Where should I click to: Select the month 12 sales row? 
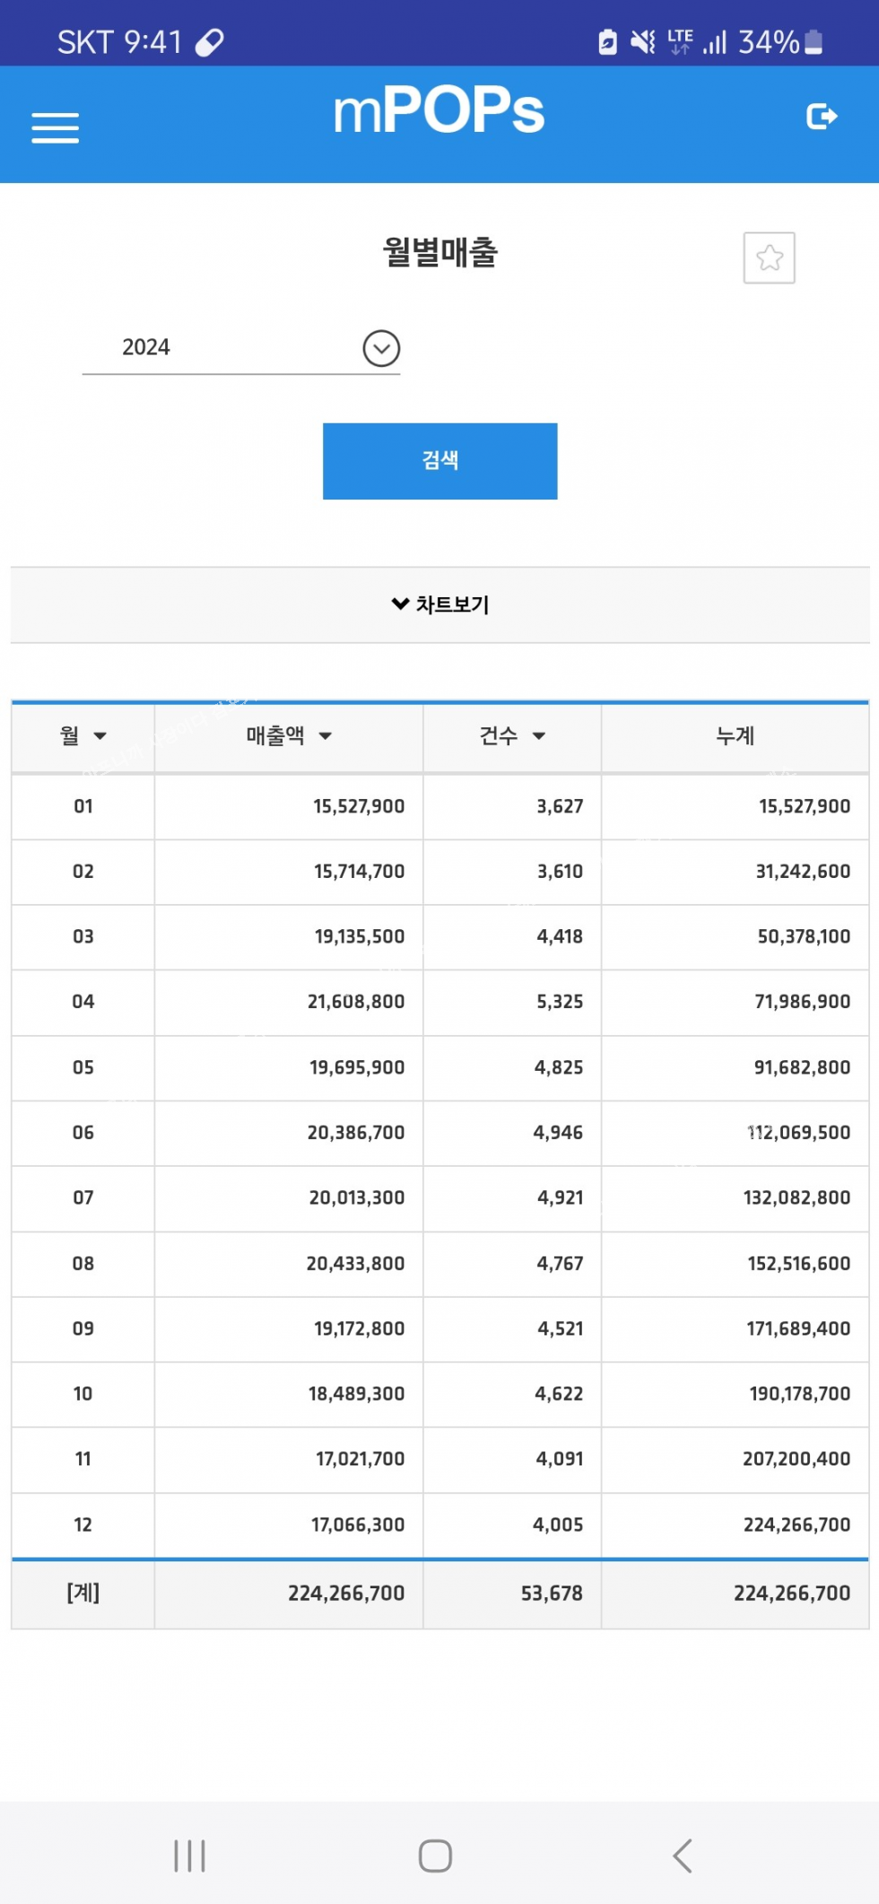[439, 1525]
